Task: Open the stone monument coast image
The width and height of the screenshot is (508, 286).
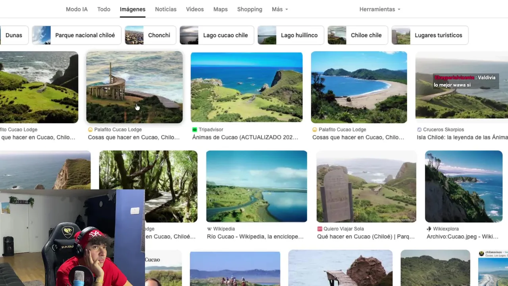Action: 366,186
